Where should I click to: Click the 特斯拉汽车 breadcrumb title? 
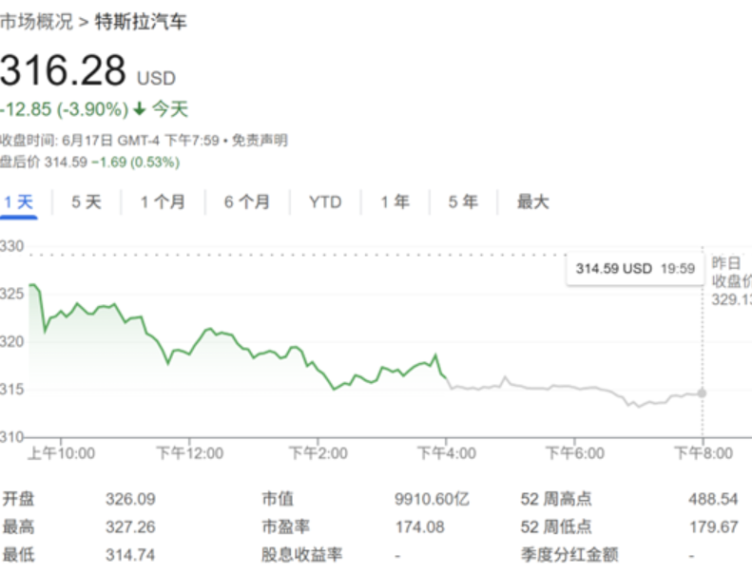[x=140, y=22]
